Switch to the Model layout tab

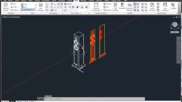click(12, 101)
